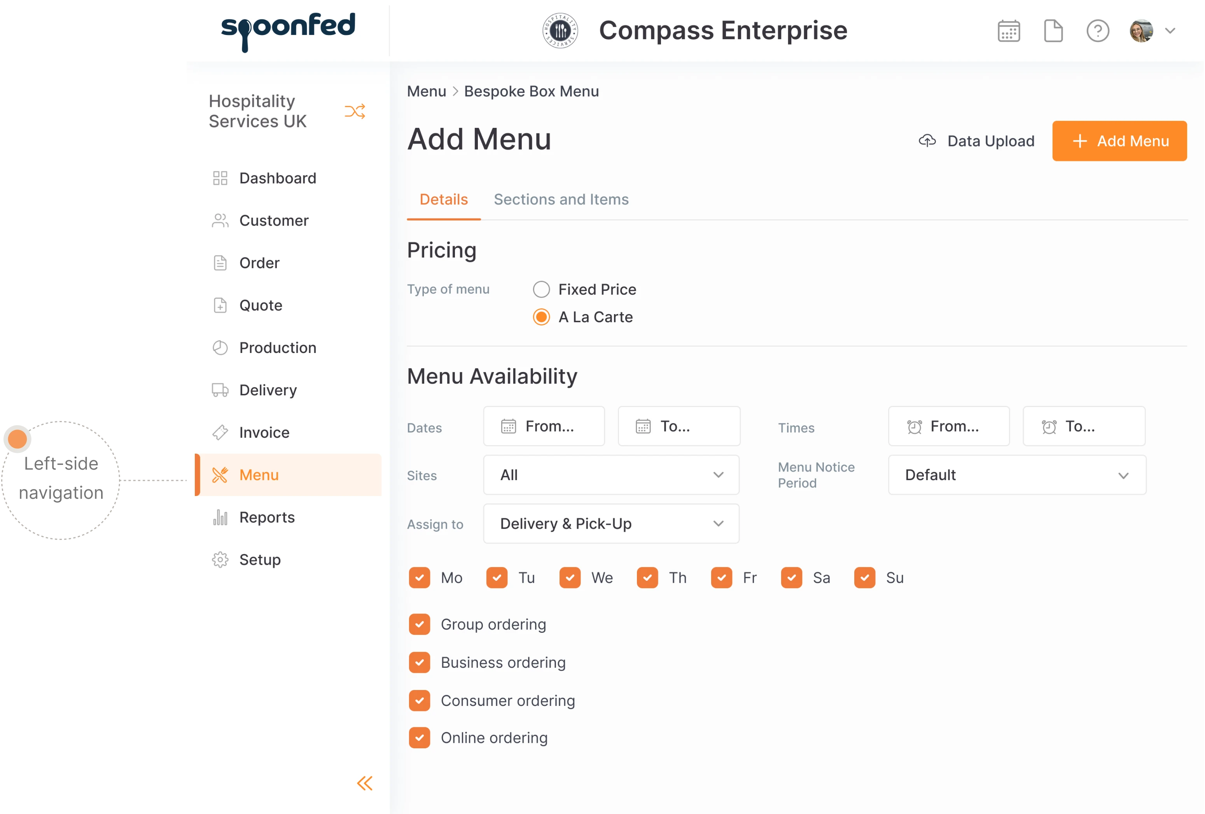1205x814 pixels.
Task: Click the Delivery truck icon
Action: pos(220,390)
